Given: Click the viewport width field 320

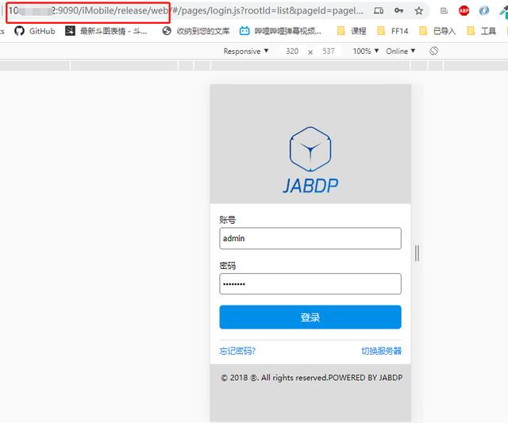Looking at the screenshot, I should pyautogui.click(x=292, y=51).
